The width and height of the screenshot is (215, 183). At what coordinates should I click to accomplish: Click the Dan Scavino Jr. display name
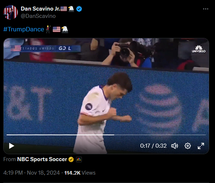(x=40, y=9)
